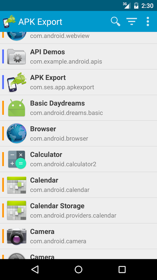Select the com.example.android.apis package text
The image size is (157, 280).
click(x=66, y=62)
